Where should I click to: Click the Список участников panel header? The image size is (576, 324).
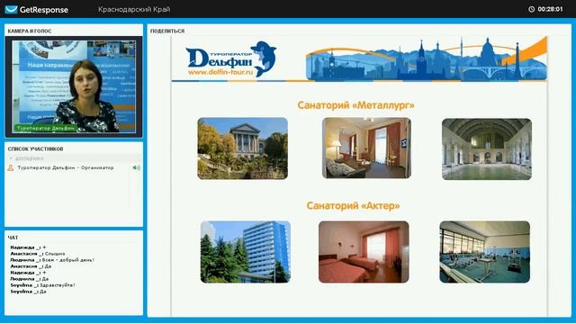35,148
